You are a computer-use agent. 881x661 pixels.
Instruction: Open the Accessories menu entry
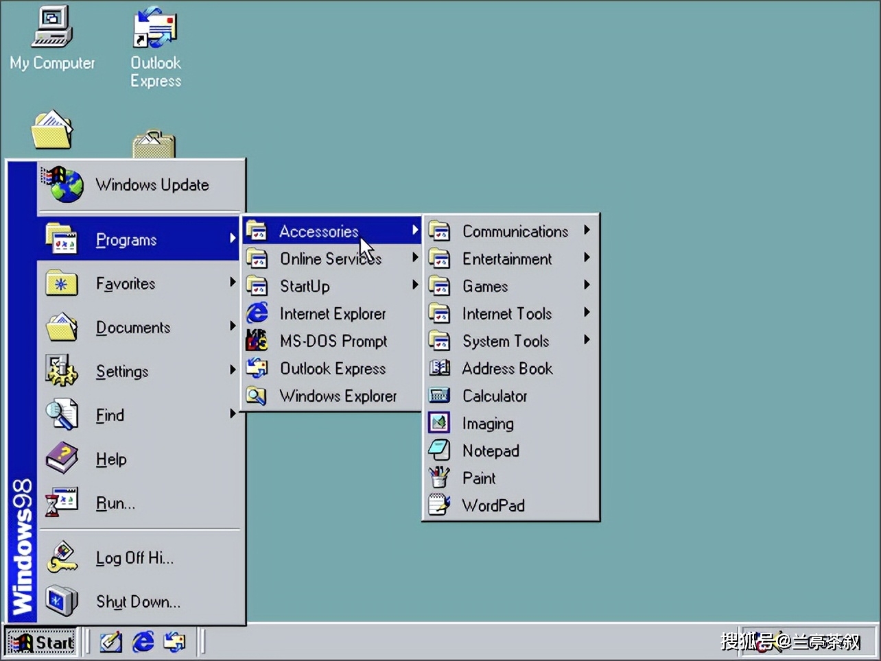pyautogui.click(x=333, y=231)
